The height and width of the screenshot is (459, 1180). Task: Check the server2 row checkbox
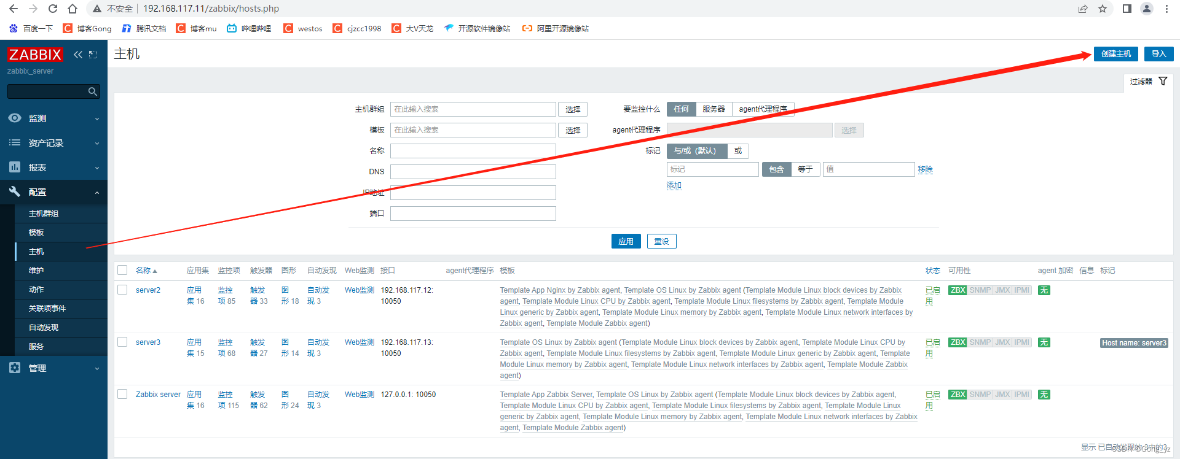(x=122, y=290)
